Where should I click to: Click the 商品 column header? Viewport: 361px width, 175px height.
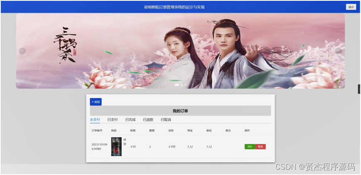tap(114, 130)
